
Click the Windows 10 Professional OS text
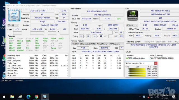click(153, 46)
